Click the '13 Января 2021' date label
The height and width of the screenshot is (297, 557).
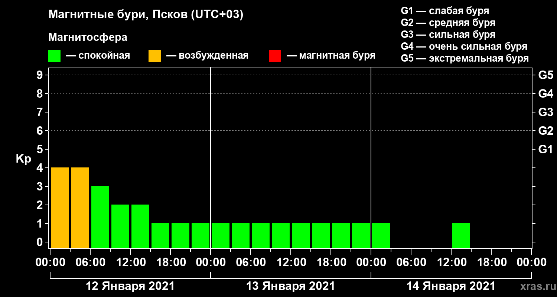[290, 286]
